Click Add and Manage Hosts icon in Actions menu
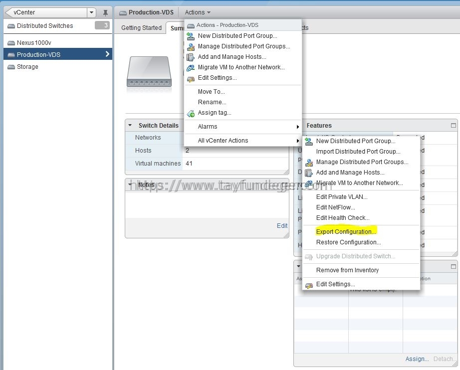The width and height of the screenshot is (460, 370). pyautogui.click(x=191, y=57)
